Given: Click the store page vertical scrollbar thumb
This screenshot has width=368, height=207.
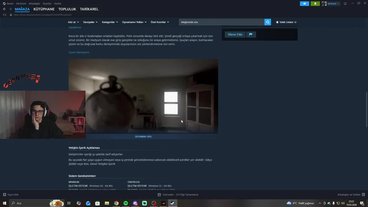Looking at the screenshot, I should click(x=366, y=109).
